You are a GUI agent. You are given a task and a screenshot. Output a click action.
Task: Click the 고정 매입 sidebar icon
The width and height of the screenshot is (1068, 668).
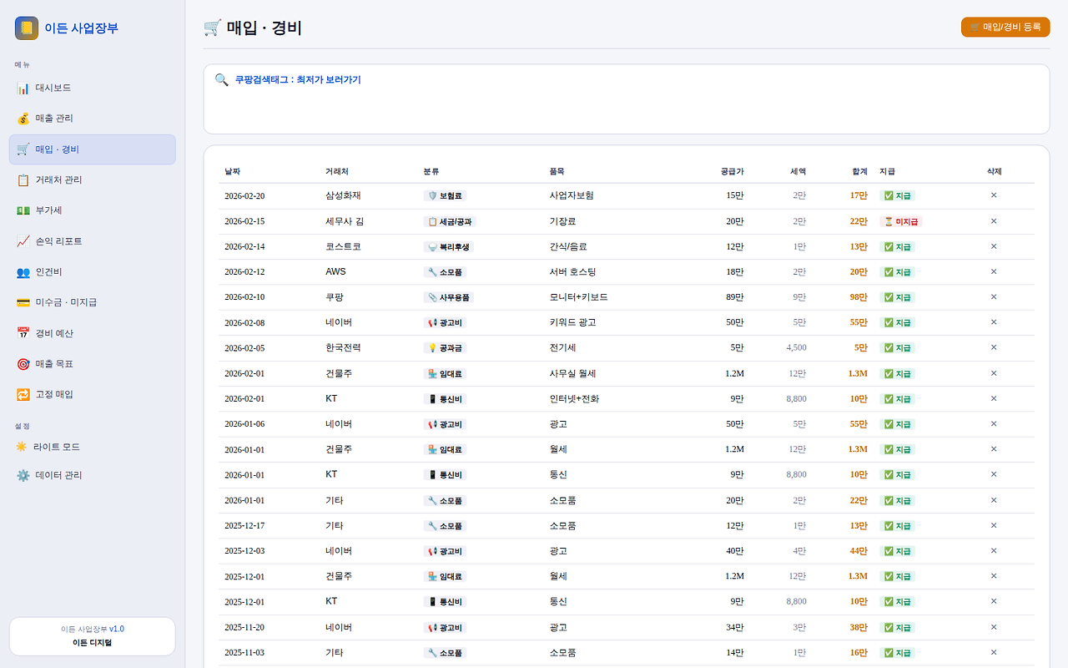[23, 394]
